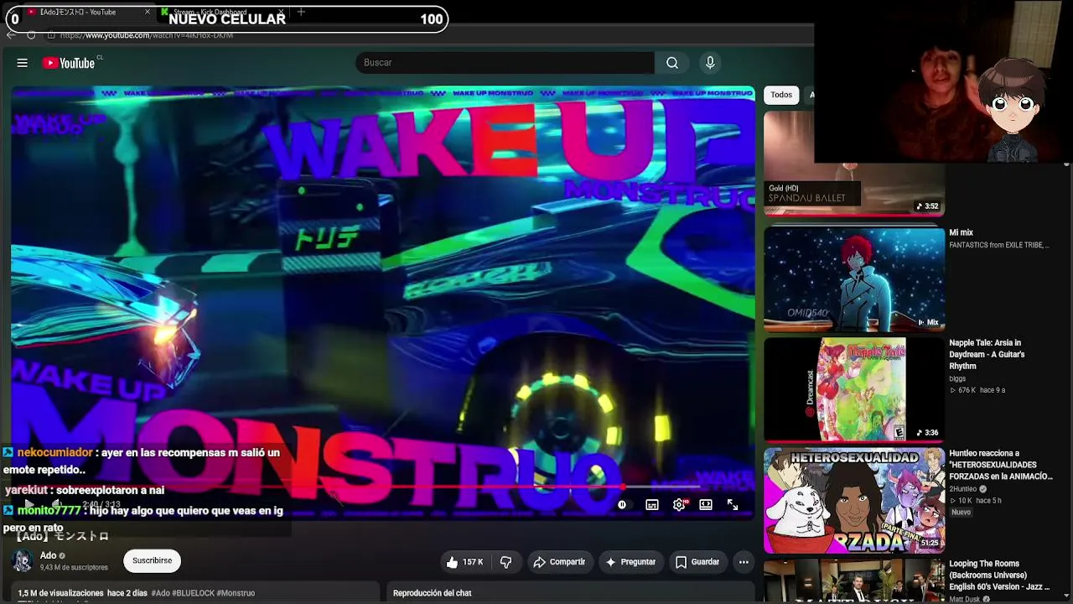Open Napple Tale: Arsia in Daydream title
This screenshot has height=604, width=1073.
coord(987,354)
